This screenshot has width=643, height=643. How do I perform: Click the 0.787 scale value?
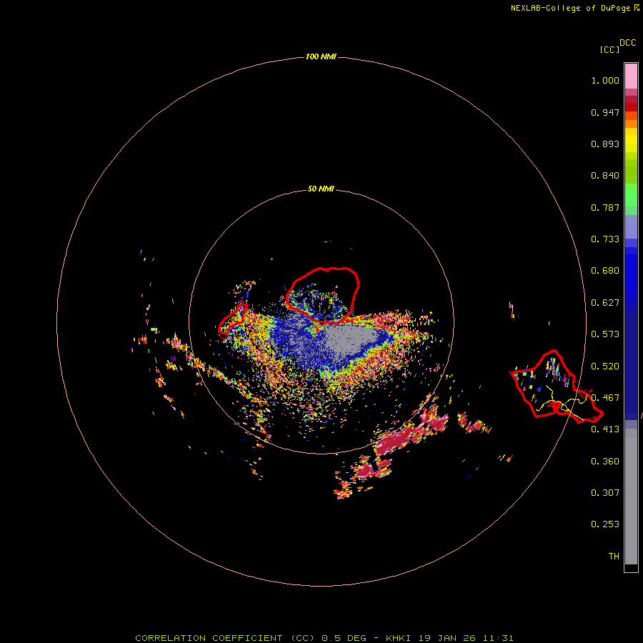(x=605, y=207)
